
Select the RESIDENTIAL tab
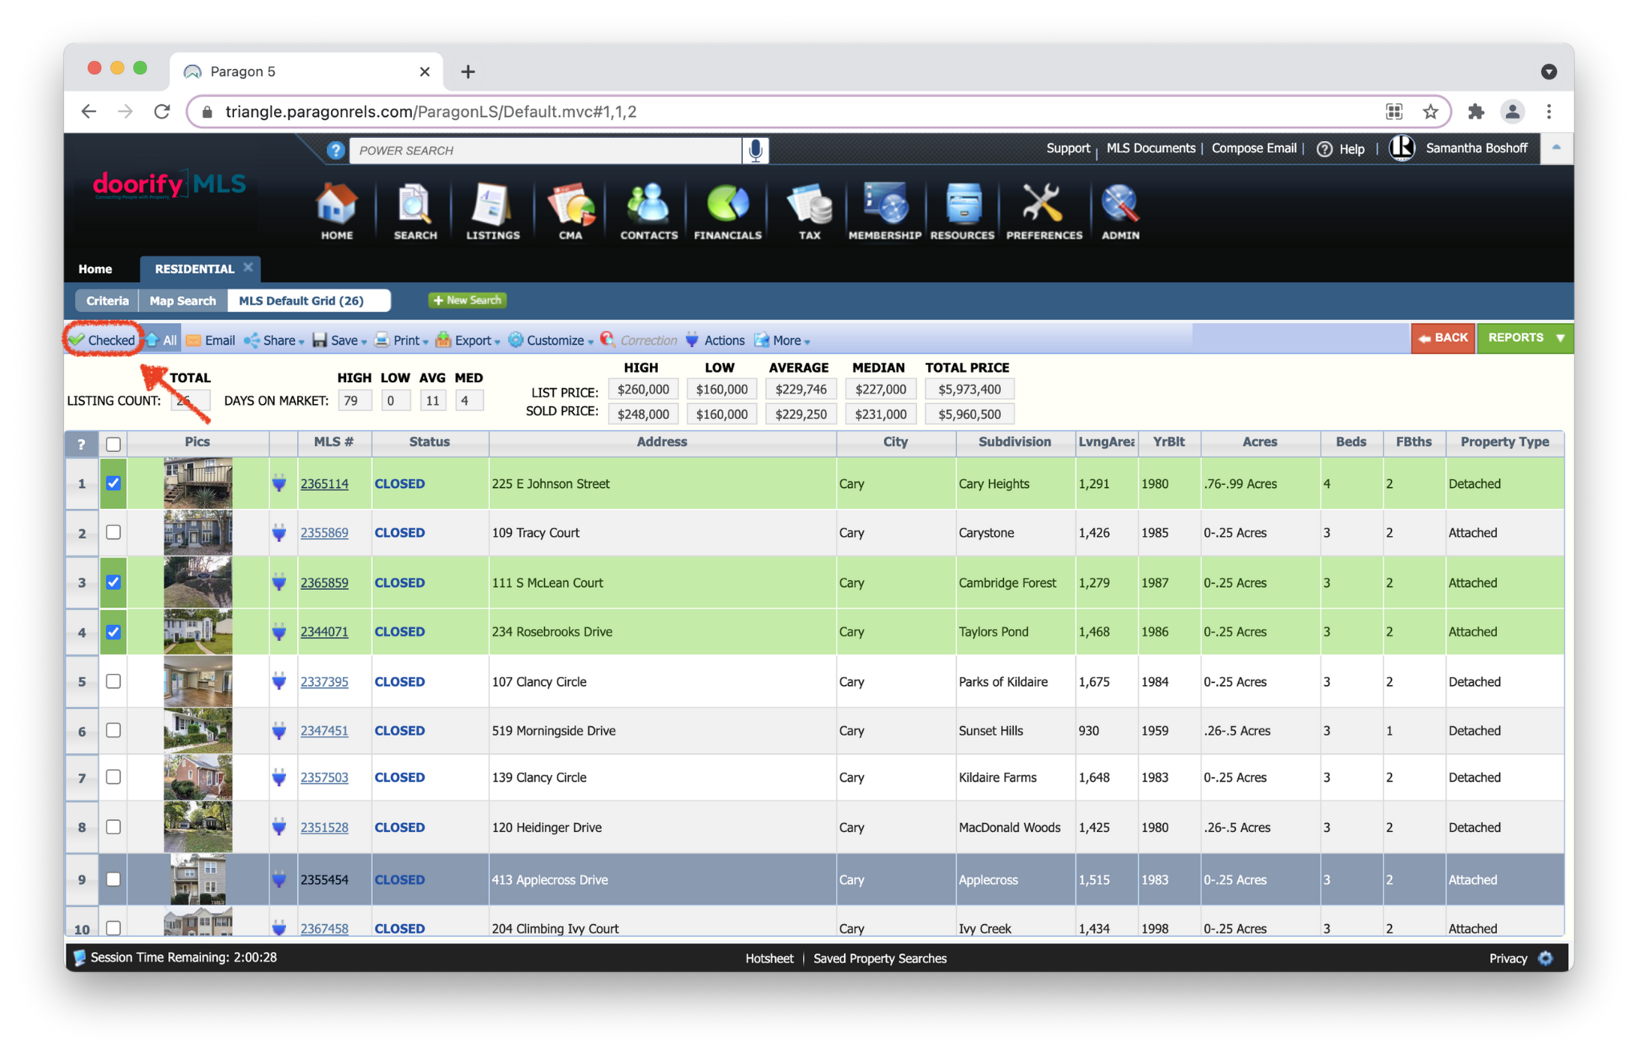tap(193, 269)
